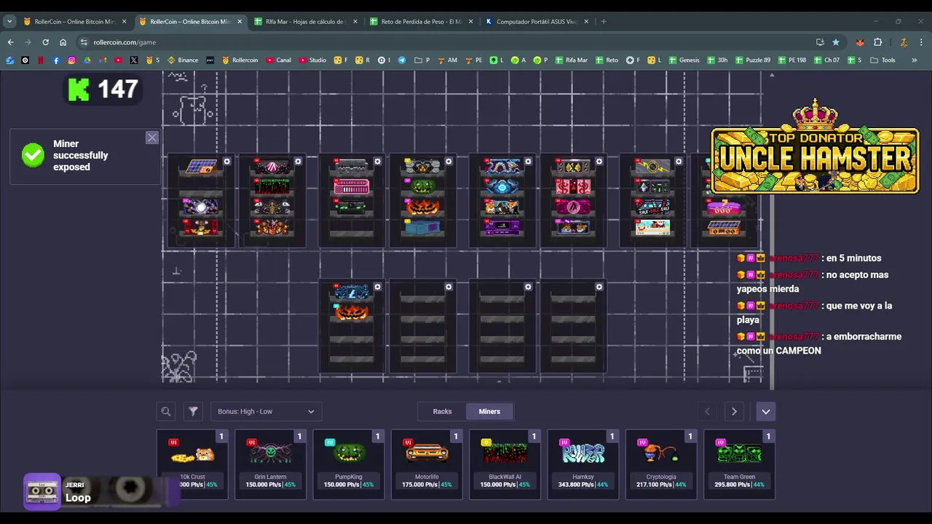
Task: Open the miner search magnifier
Action: point(166,411)
